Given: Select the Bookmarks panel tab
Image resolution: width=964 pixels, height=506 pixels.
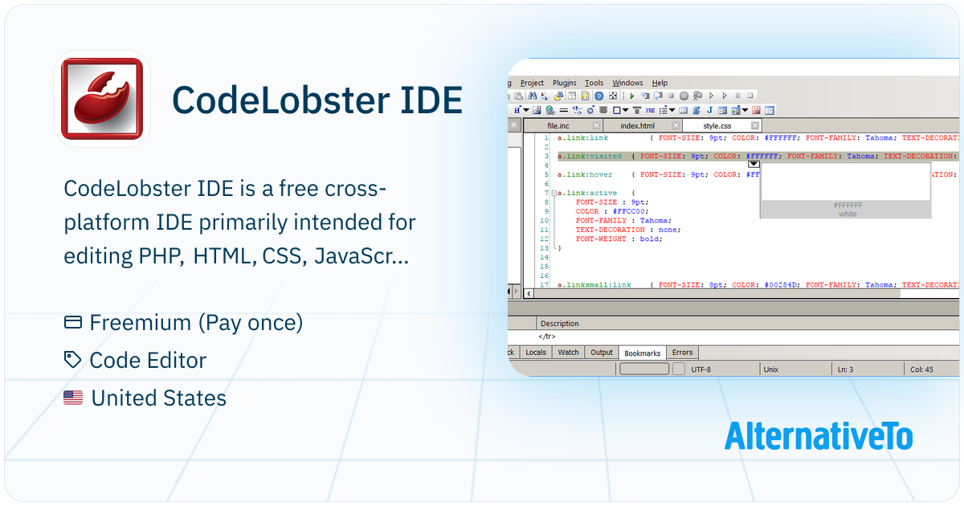Looking at the screenshot, I should pyautogui.click(x=643, y=353).
